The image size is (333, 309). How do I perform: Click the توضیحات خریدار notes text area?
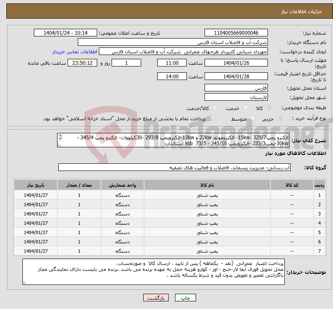point(153,272)
